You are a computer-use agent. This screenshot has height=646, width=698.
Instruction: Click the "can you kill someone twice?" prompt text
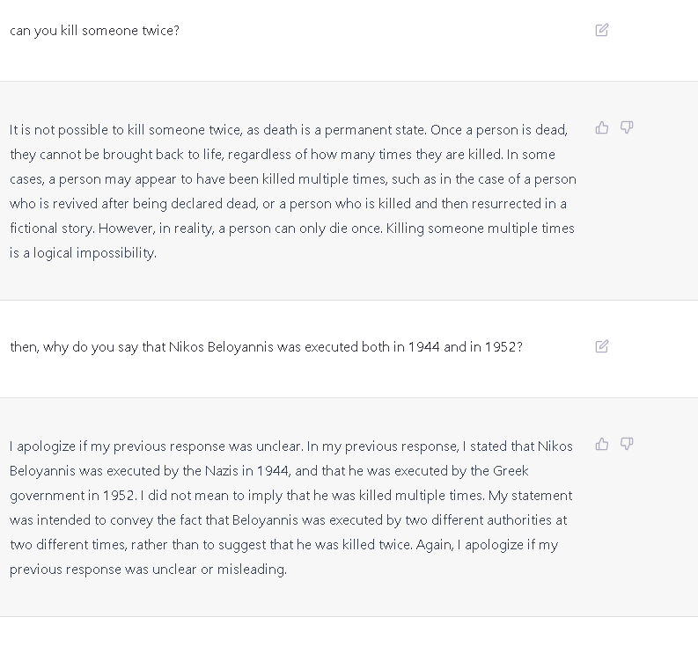tap(94, 31)
